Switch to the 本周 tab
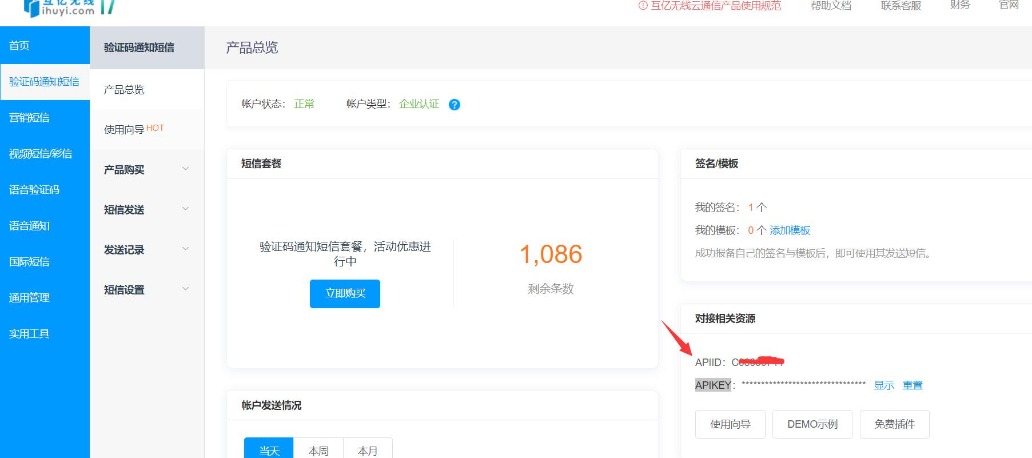Viewport: 1032px width, 458px height. click(x=318, y=451)
